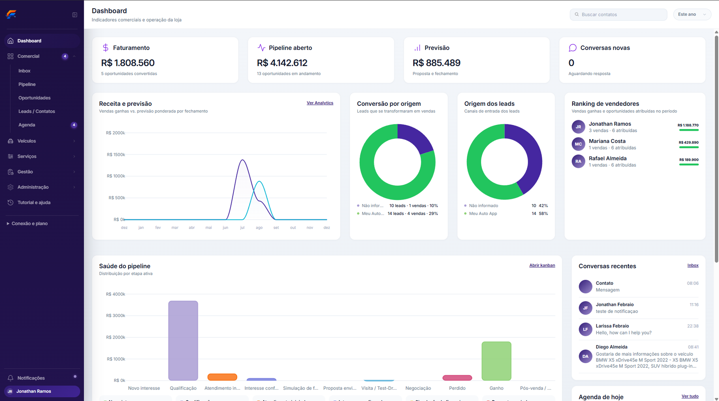Open Jonathan Ramos user profile button

tap(42, 391)
